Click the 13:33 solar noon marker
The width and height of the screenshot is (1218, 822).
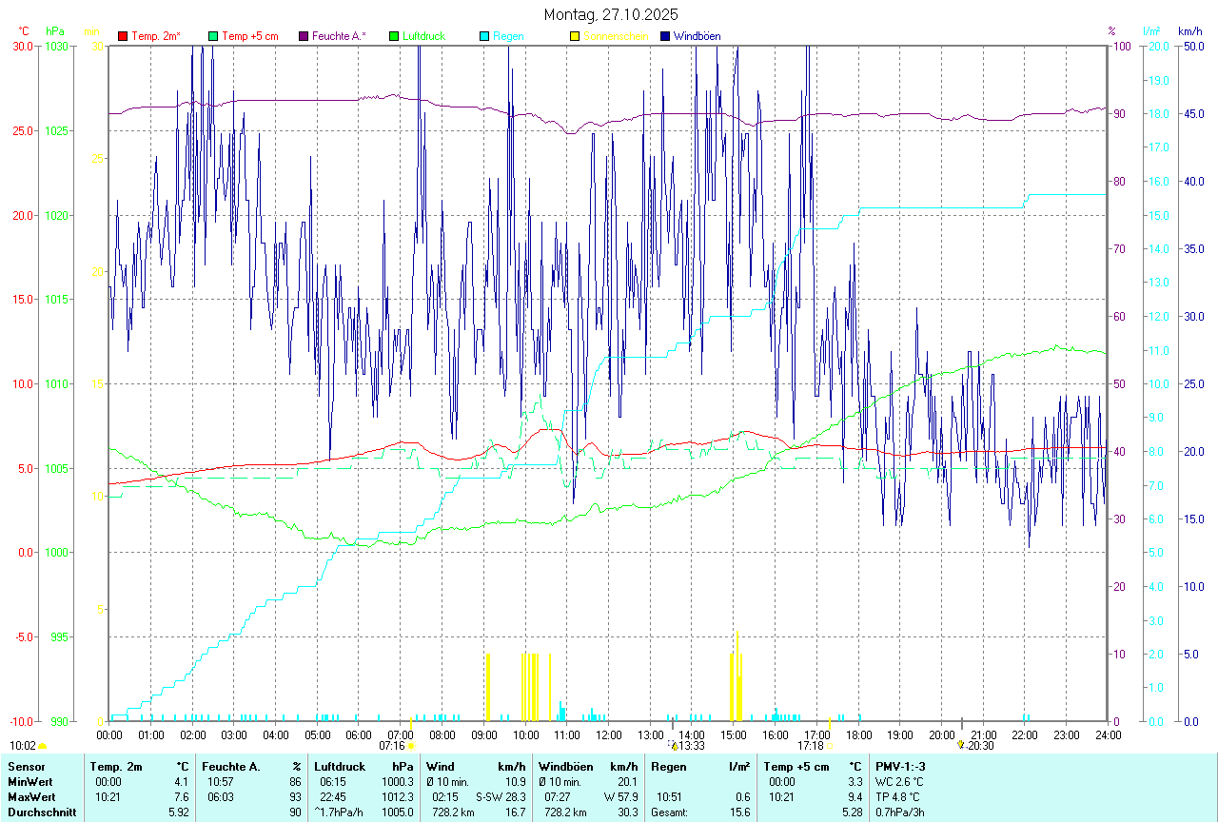(690, 746)
